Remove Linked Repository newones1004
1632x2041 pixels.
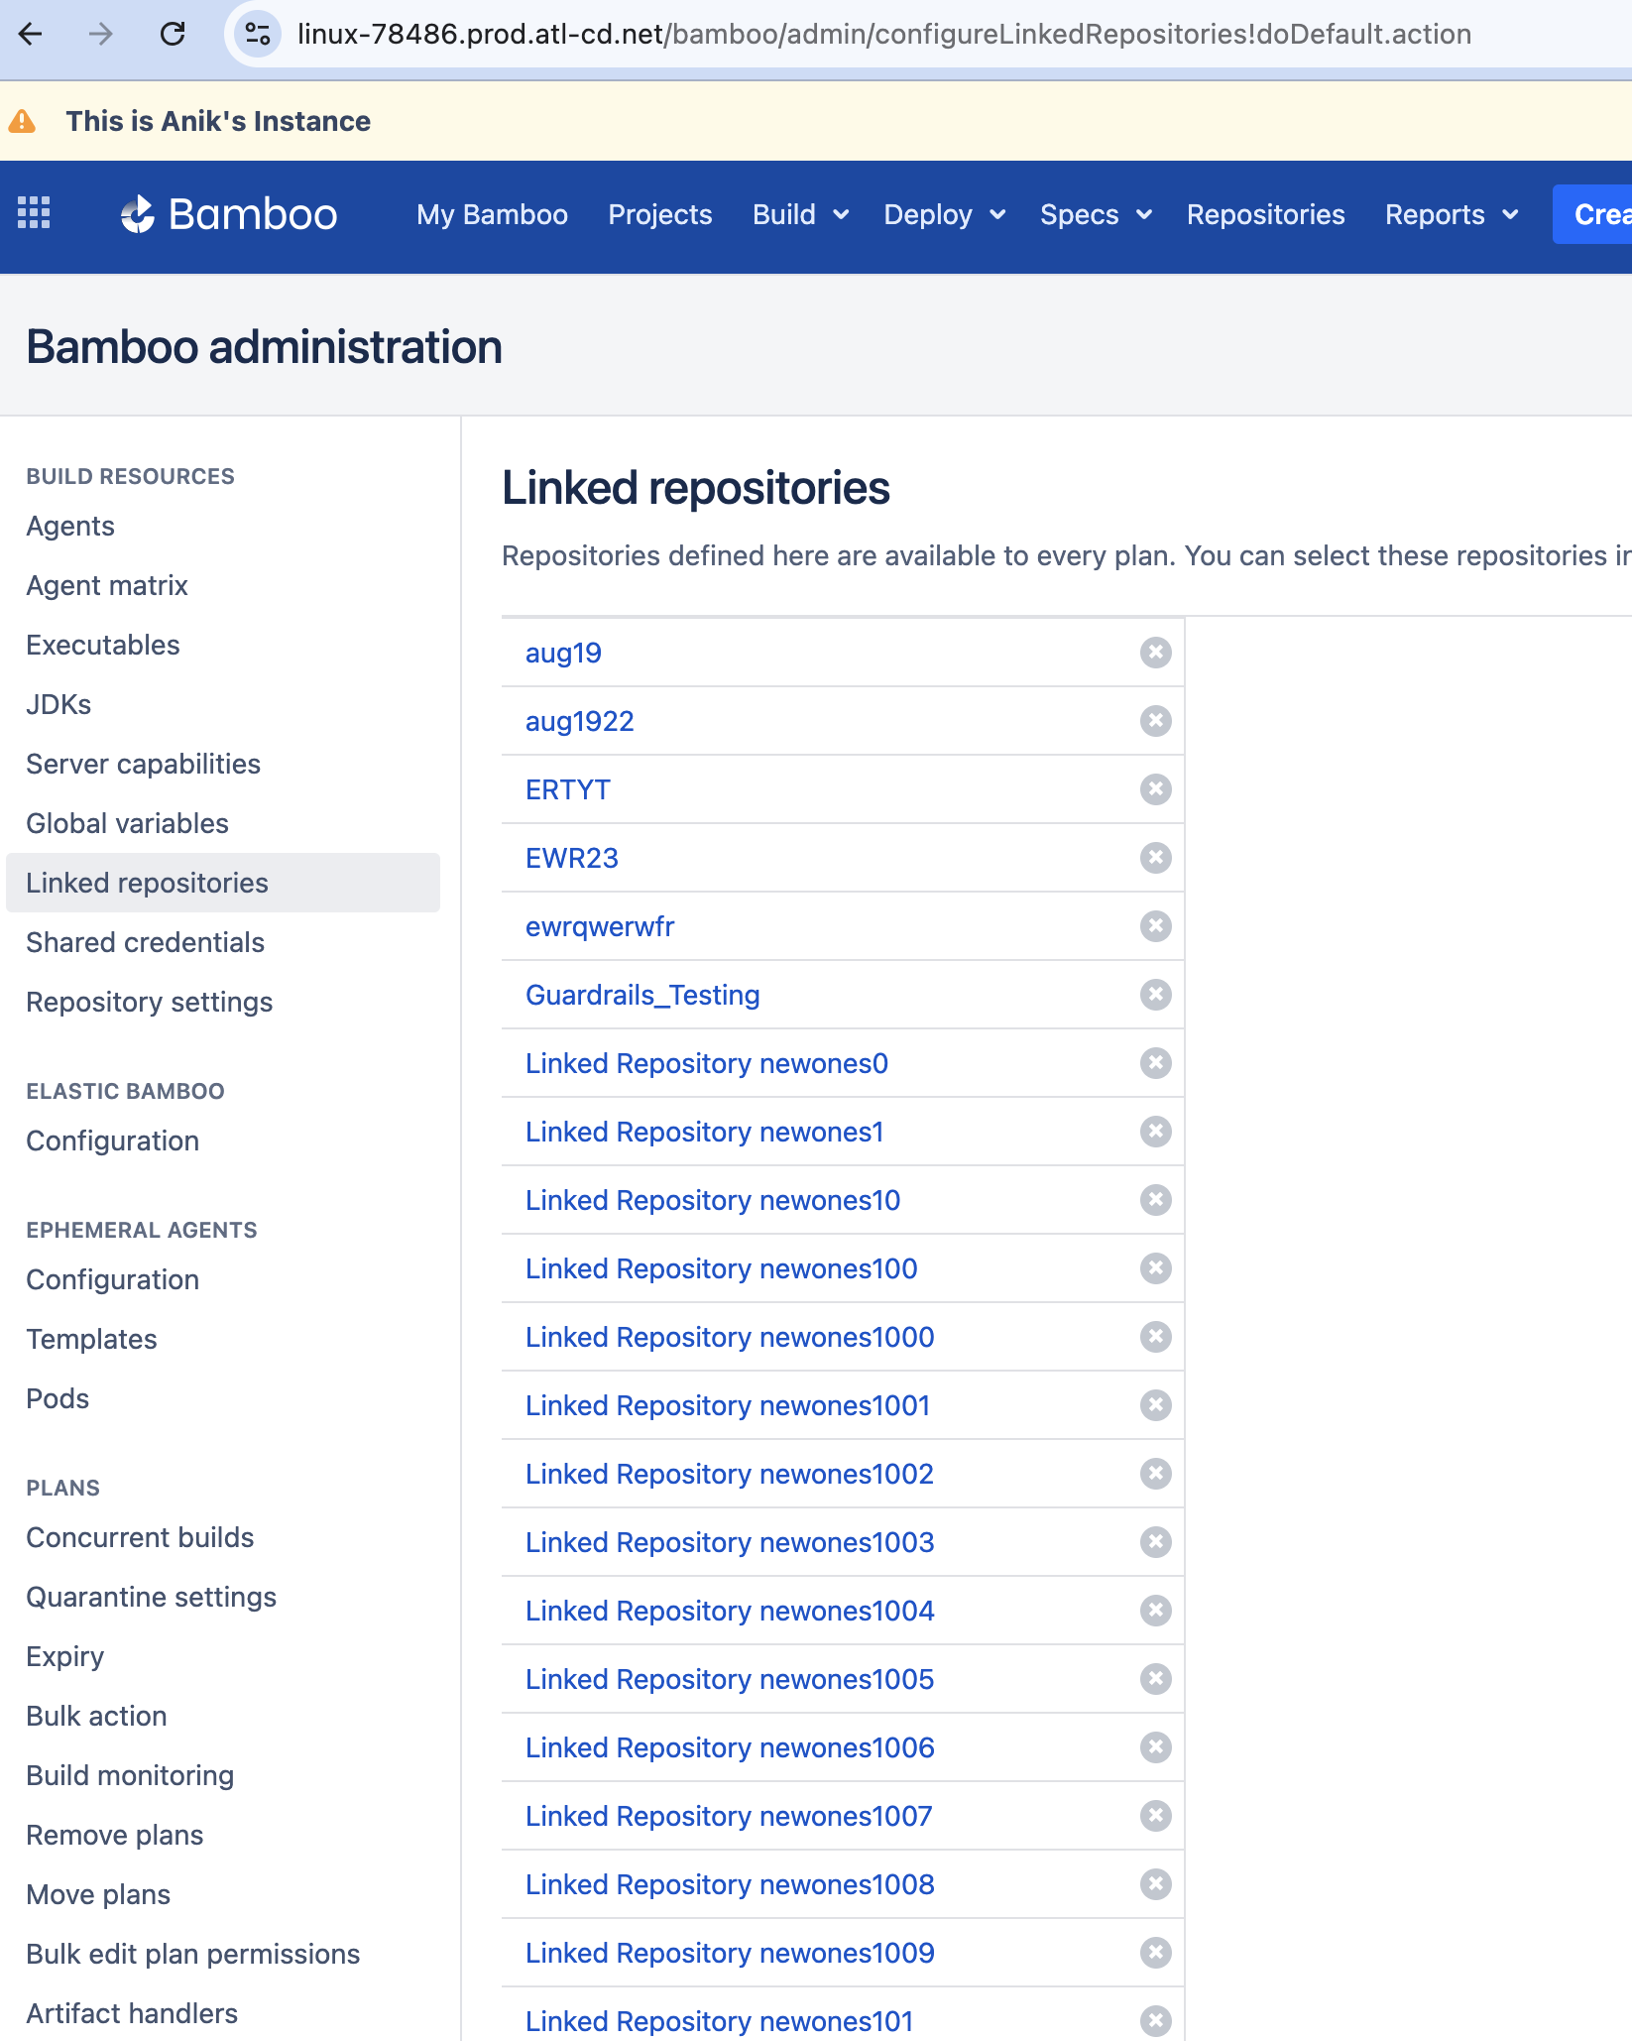pos(1155,1611)
